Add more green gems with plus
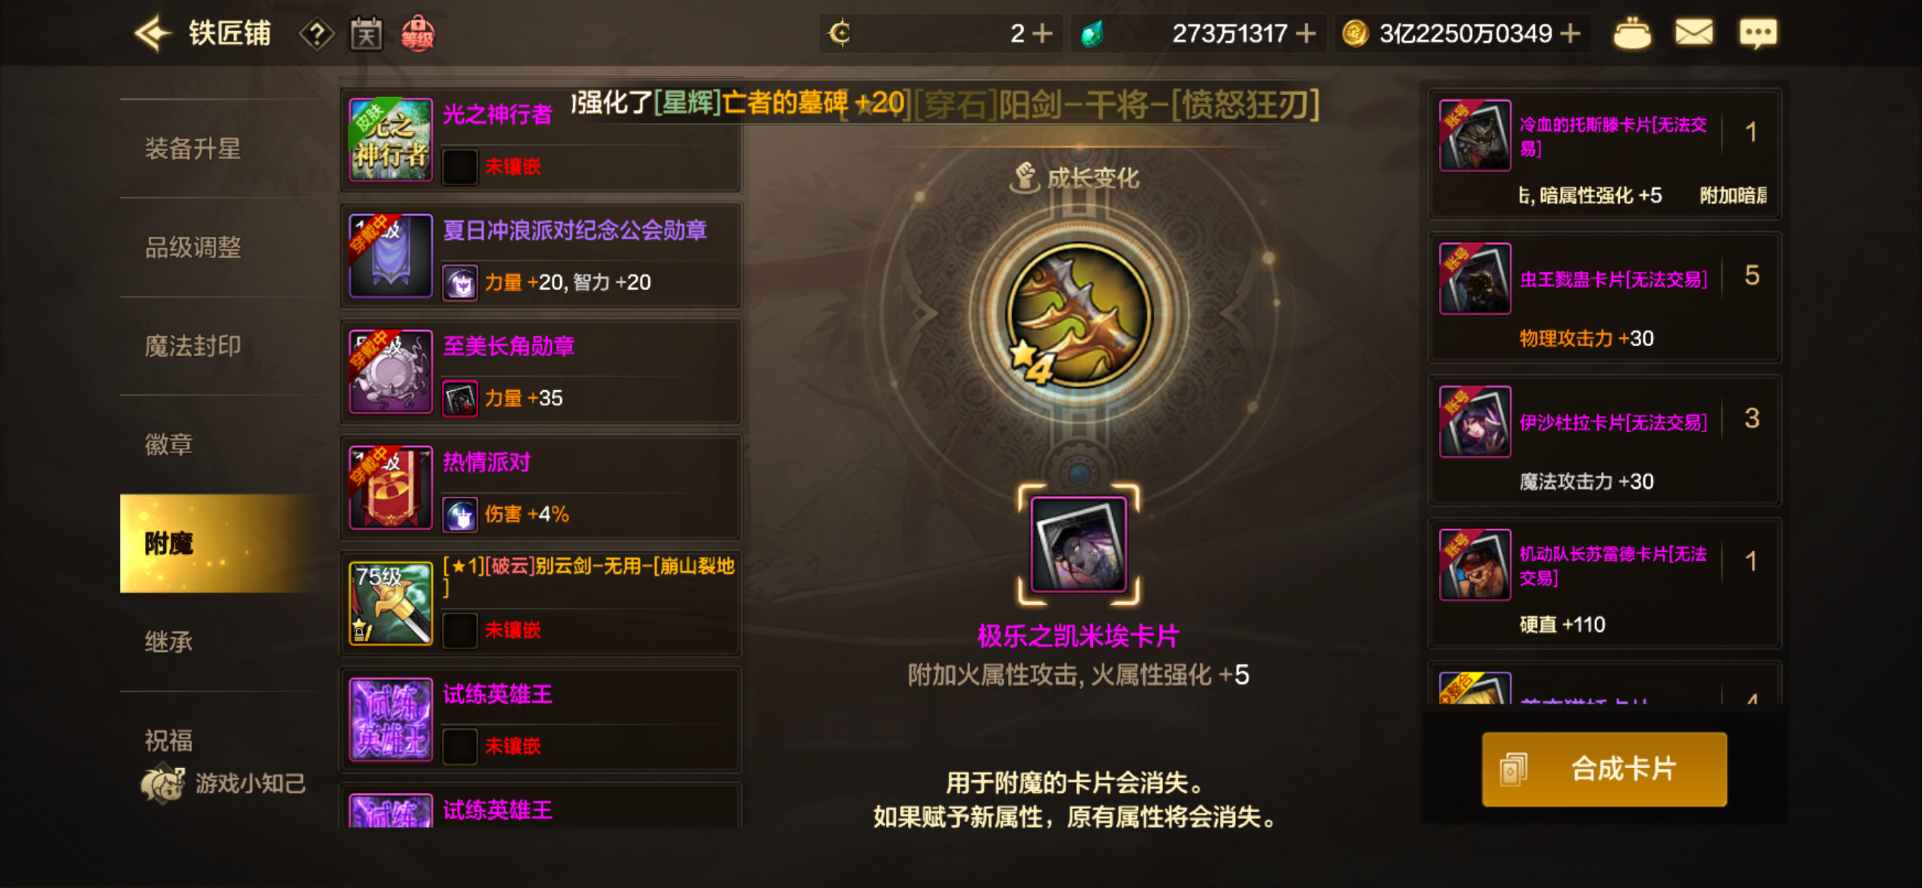Image resolution: width=1922 pixels, height=888 pixels. pos(1306,33)
